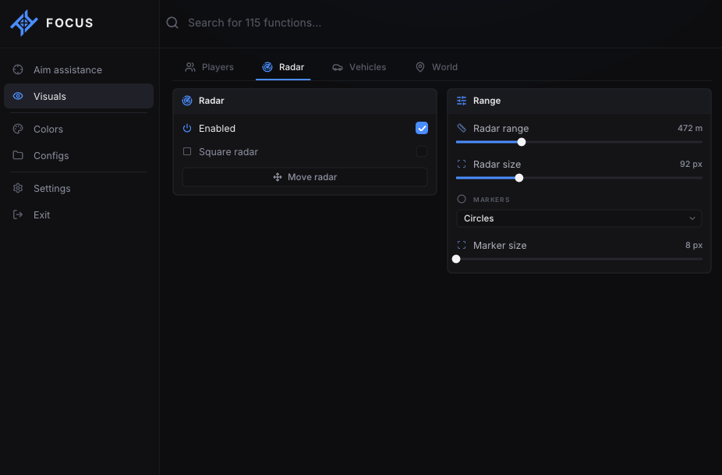The width and height of the screenshot is (722, 475).
Task: Click the Marker size label
Action: point(500,246)
